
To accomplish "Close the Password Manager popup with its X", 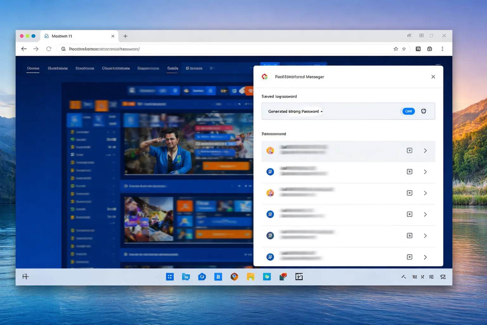I will pyautogui.click(x=433, y=77).
